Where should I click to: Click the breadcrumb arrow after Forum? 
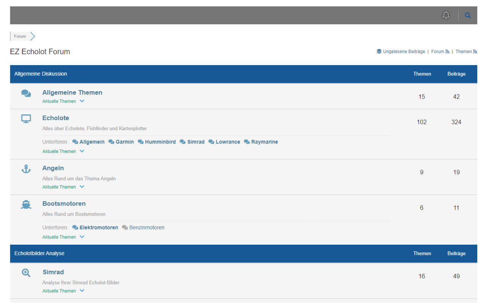click(x=33, y=36)
